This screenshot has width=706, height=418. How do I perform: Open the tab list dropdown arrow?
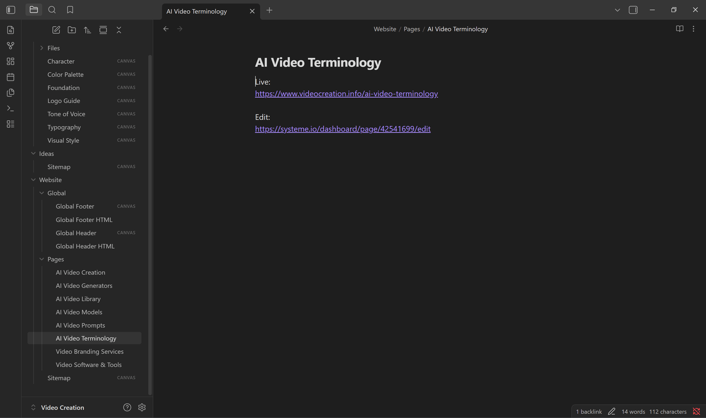618,10
